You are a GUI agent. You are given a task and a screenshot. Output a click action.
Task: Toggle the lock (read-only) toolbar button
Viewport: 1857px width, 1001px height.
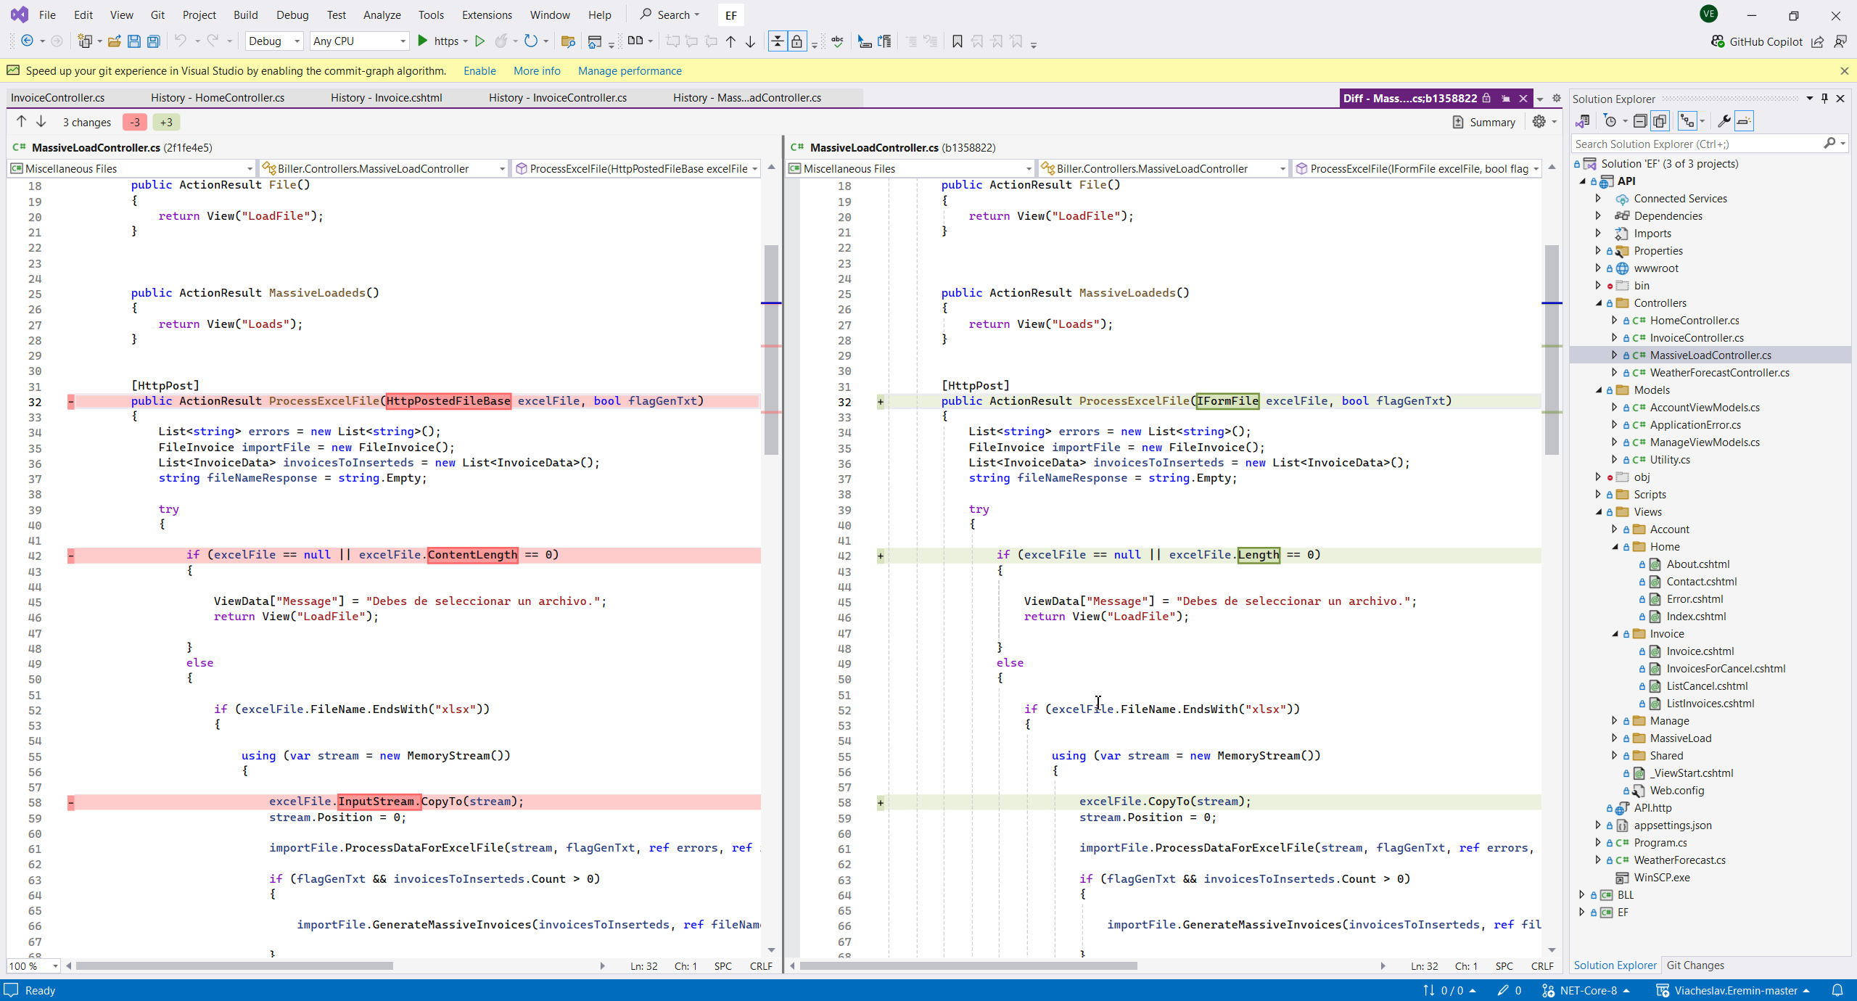click(796, 41)
